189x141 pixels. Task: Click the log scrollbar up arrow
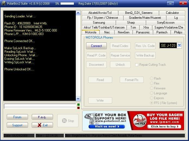pyautogui.click(x=78, y=13)
